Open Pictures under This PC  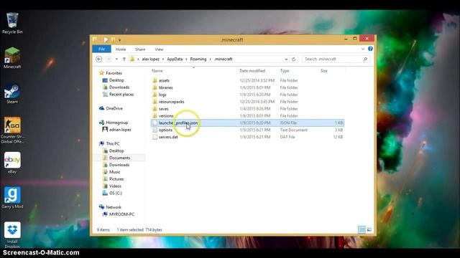116,178
